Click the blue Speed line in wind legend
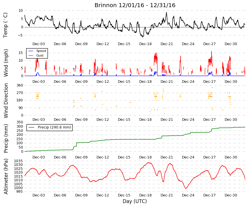Viewport: 248px width, 207px height. (31, 51)
